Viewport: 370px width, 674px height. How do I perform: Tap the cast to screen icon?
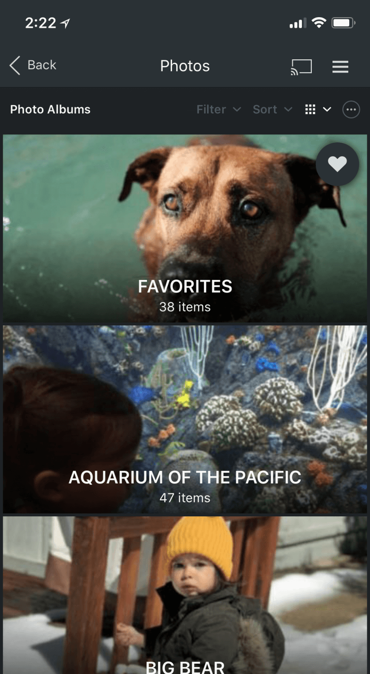click(x=301, y=67)
